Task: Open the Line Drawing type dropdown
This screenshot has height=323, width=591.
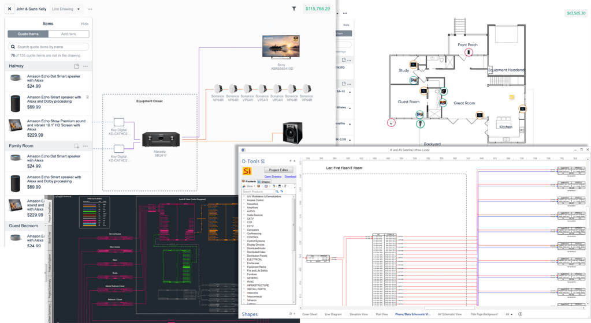Action: pos(65,9)
